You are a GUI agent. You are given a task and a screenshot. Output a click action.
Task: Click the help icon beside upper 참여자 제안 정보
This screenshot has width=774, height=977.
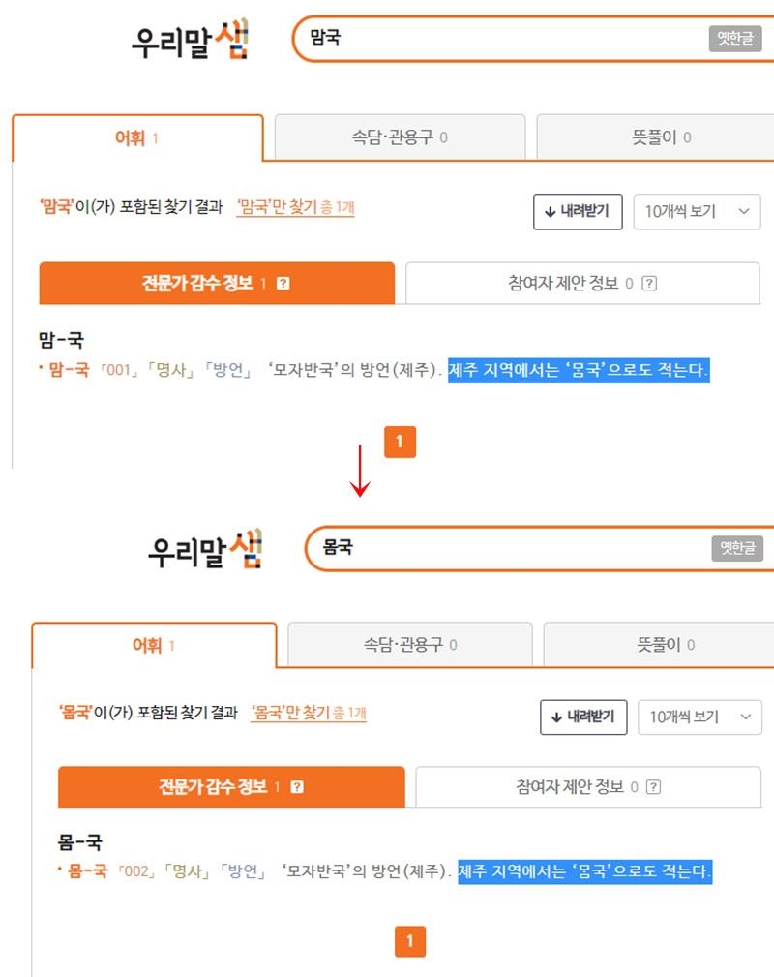(650, 284)
